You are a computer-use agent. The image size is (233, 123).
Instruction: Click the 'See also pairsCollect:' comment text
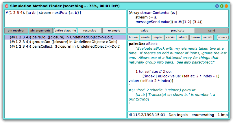(x=195, y=62)
